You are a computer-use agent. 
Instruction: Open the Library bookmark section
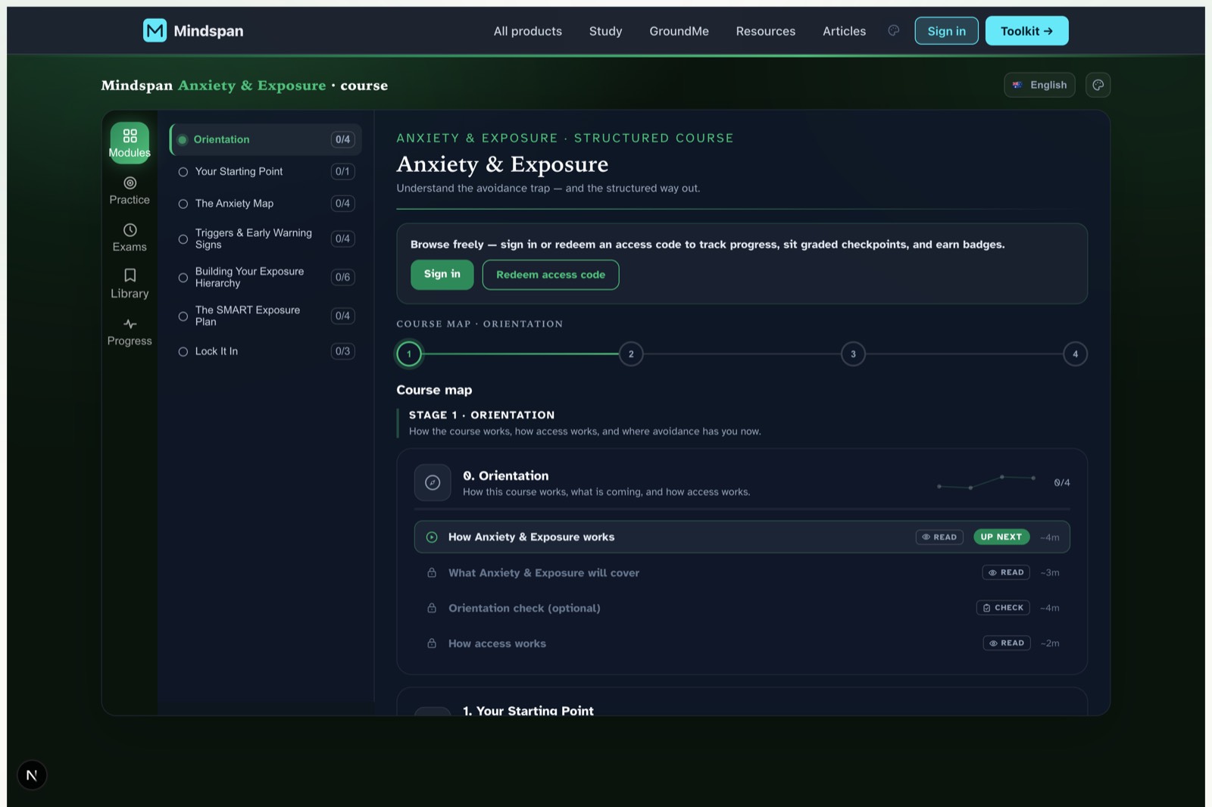tap(130, 285)
